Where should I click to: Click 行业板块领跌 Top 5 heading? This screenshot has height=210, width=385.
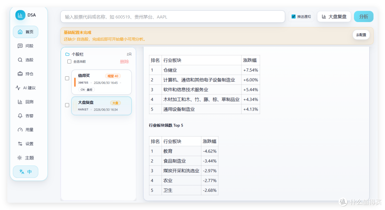click(x=166, y=125)
